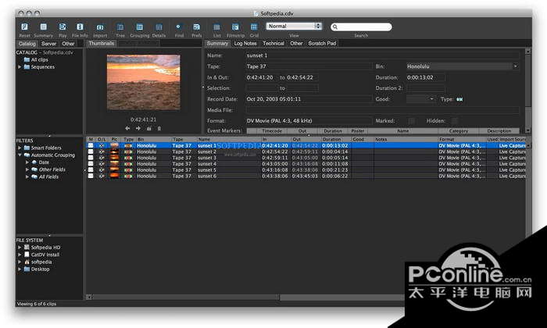Viewport: 547px width, 328px height.
Task: Click the Reset toolbar icon
Action: 24,27
